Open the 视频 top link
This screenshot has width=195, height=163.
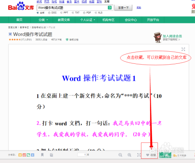(x=84, y=2)
